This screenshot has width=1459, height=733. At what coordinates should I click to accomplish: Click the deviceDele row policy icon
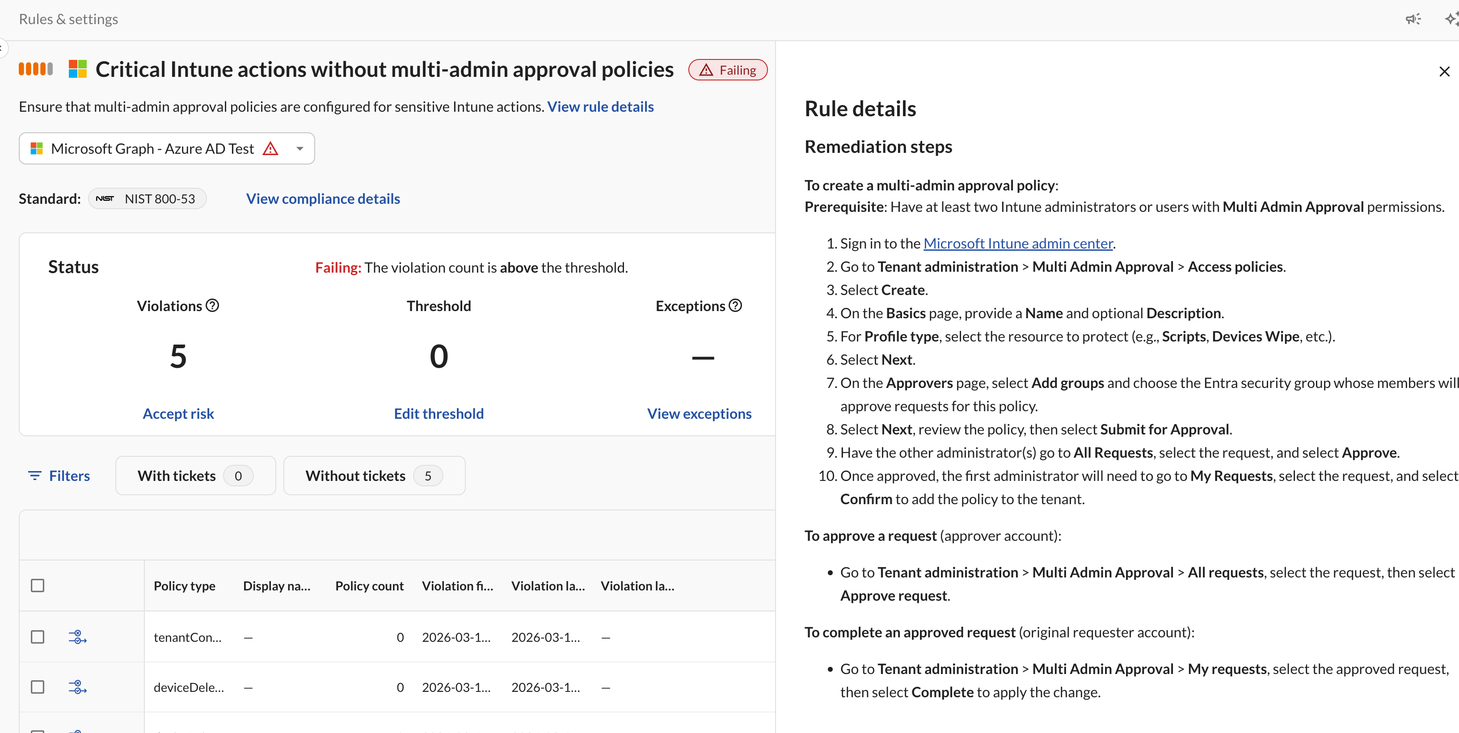pyautogui.click(x=78, y=687)
